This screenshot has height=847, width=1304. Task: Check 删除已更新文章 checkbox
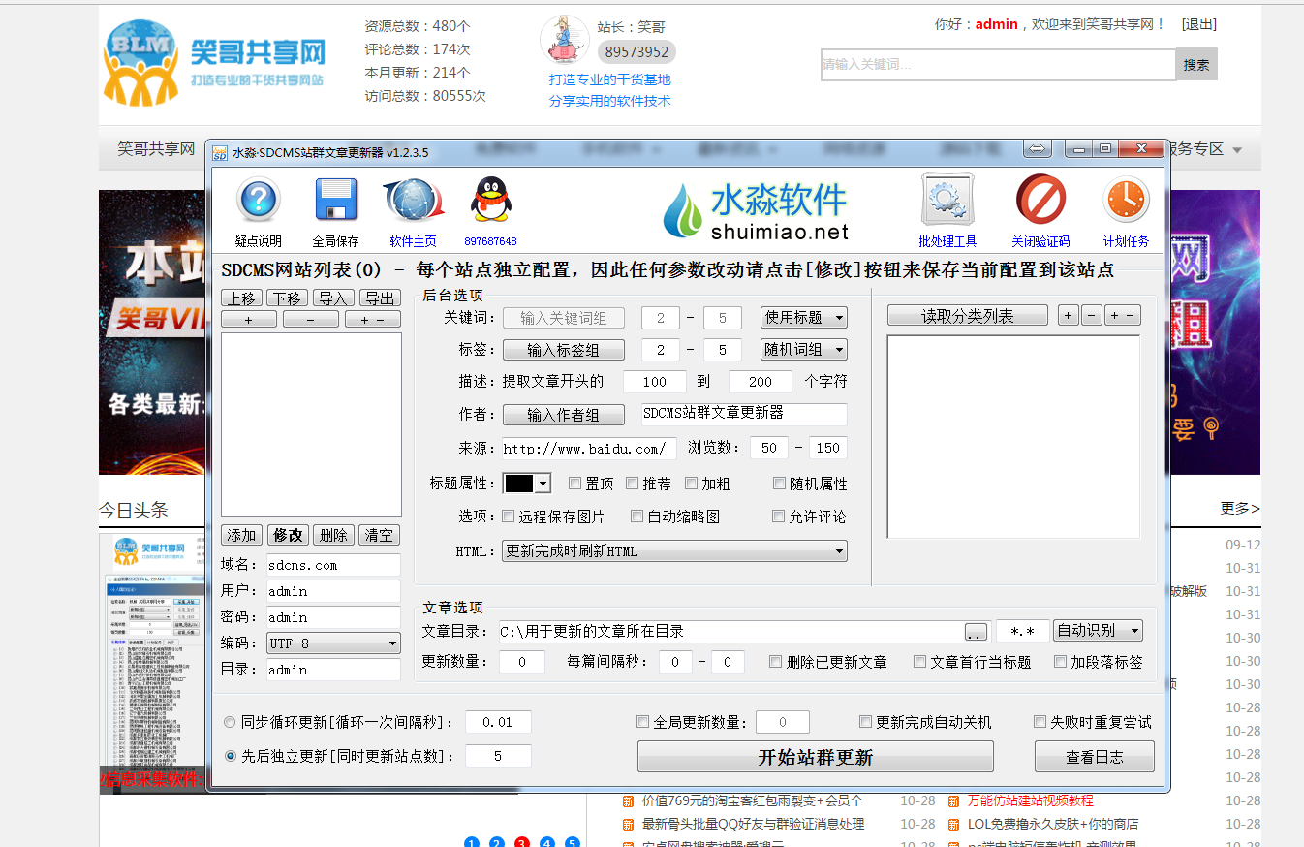[775, 662]
